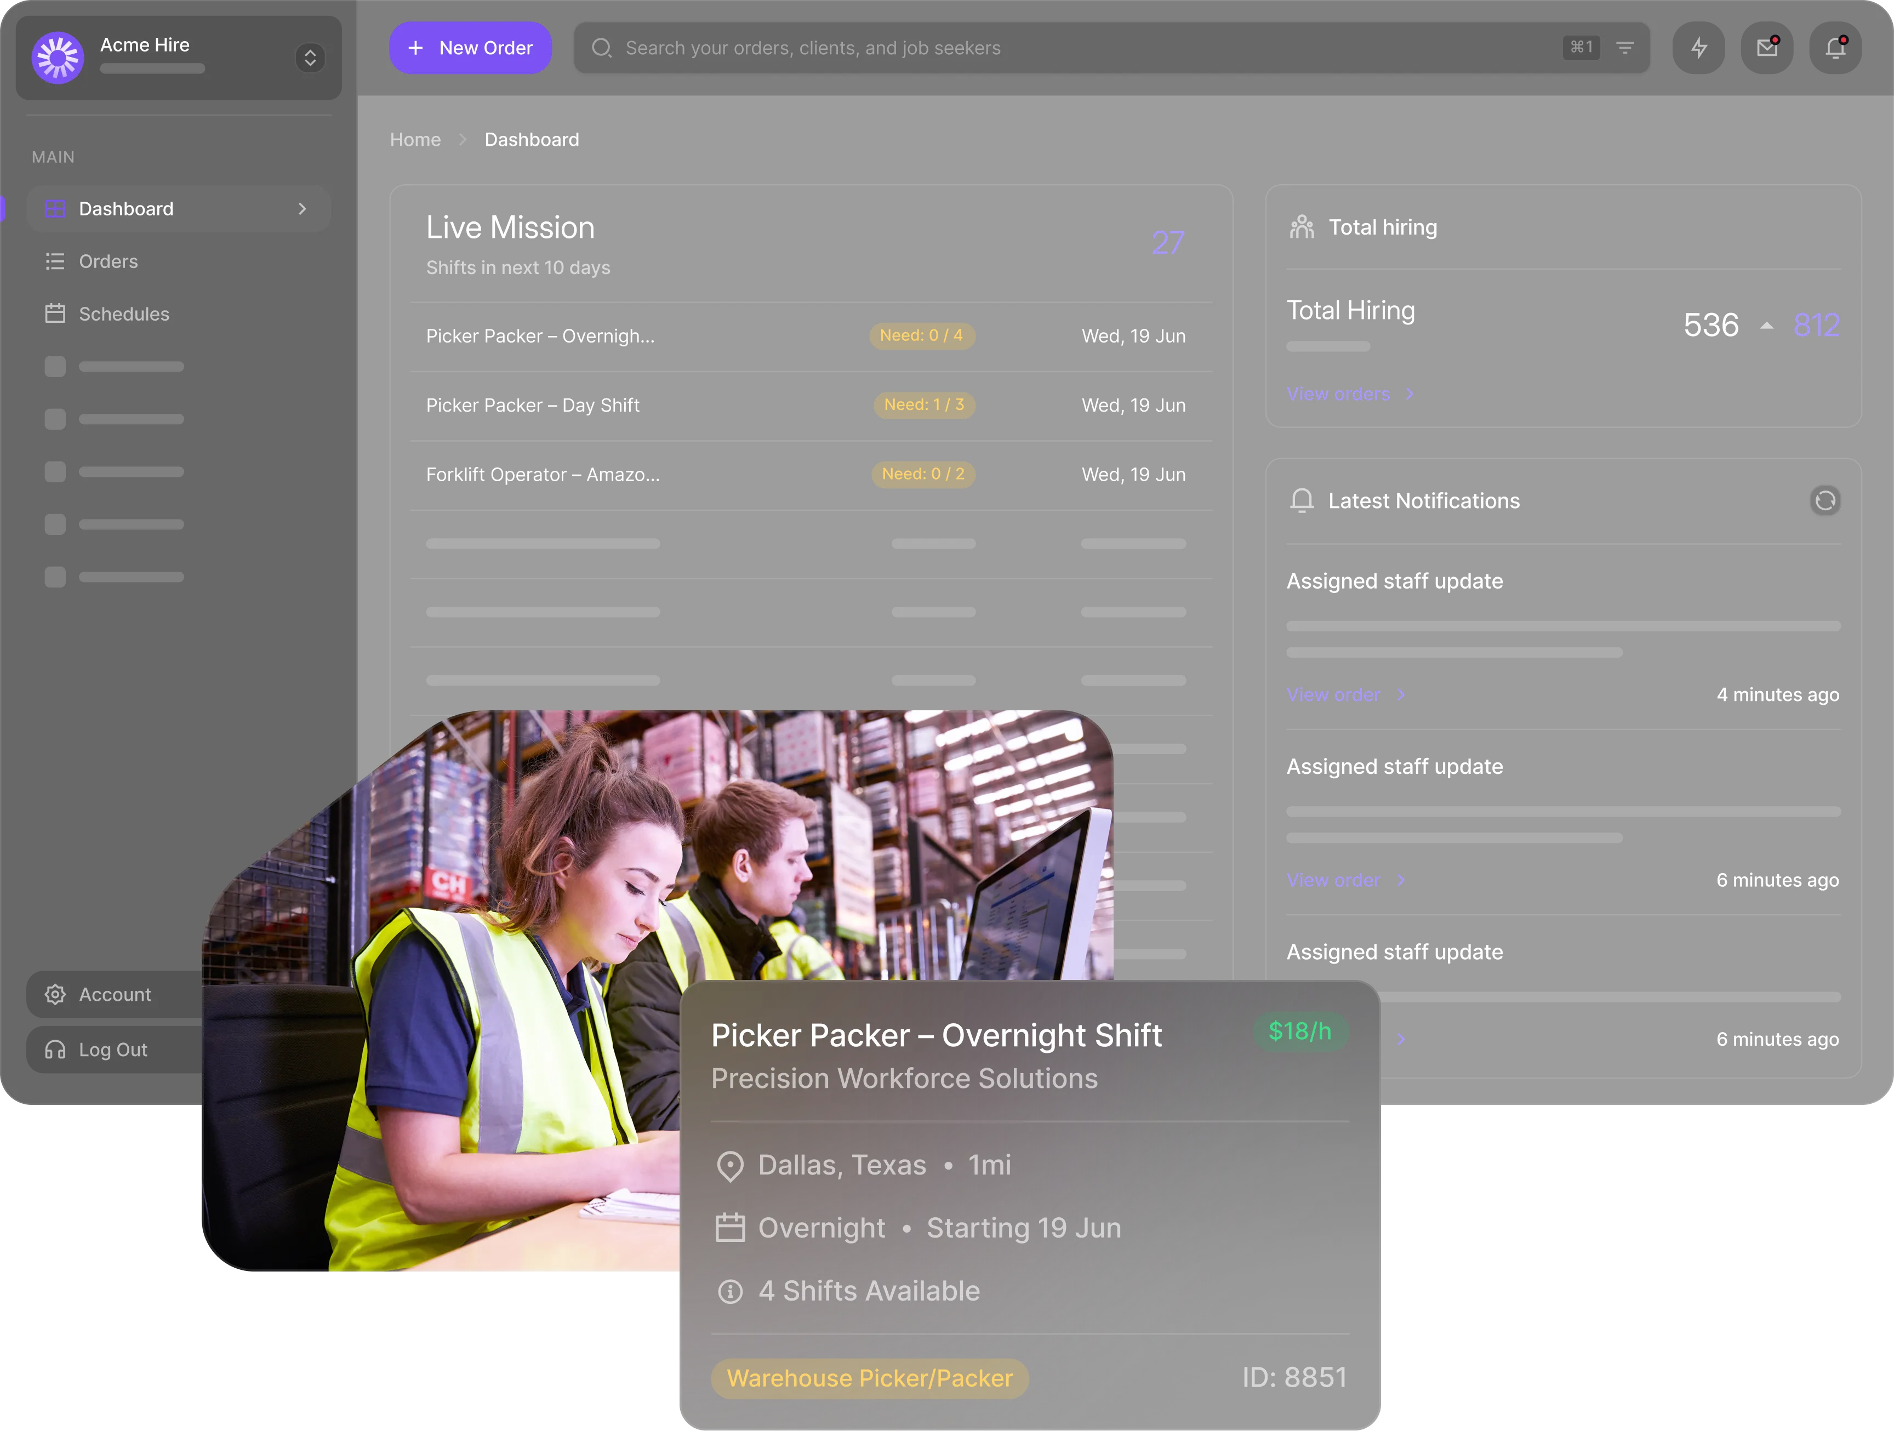Click the Log Out headphones icon
Viewport: 1894px width, 1431px height.
[x=55, y=1050]
